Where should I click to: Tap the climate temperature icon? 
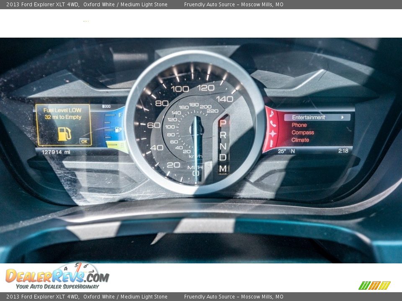coord(271,143)
